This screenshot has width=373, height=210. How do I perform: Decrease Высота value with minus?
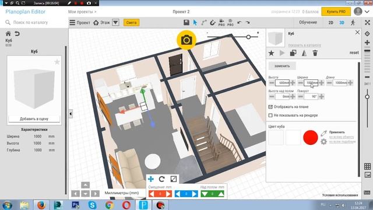(x=272, y=83)
